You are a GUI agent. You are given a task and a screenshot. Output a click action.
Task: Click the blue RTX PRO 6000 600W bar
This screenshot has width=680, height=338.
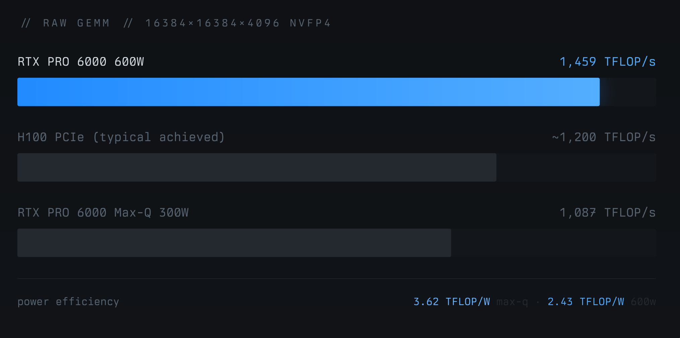(308, 92)
